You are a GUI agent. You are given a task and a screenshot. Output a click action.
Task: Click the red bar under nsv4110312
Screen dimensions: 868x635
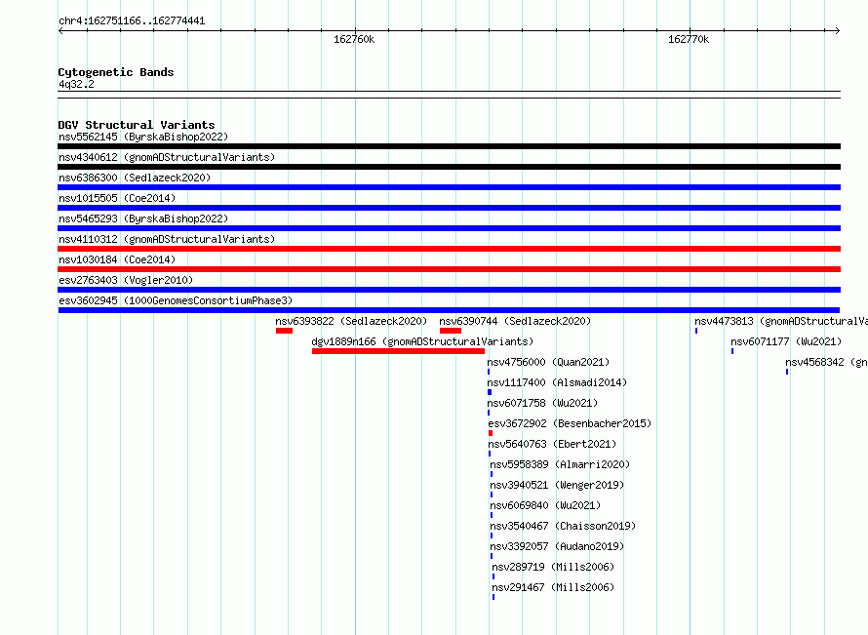[x=449, y=249]
